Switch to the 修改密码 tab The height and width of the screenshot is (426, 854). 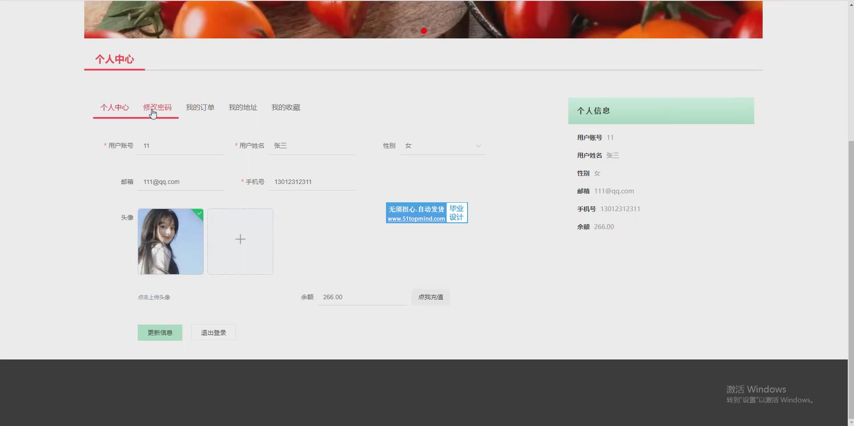pyautogui.click(x=157, y=107)
